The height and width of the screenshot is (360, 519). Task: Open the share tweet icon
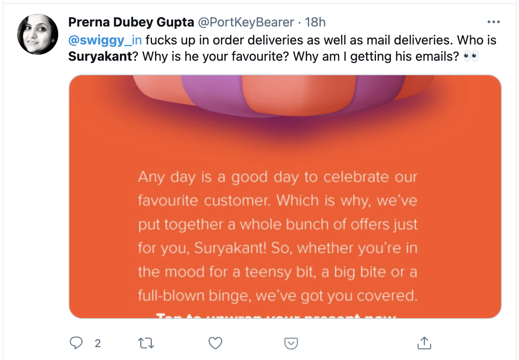pos(424,343)
